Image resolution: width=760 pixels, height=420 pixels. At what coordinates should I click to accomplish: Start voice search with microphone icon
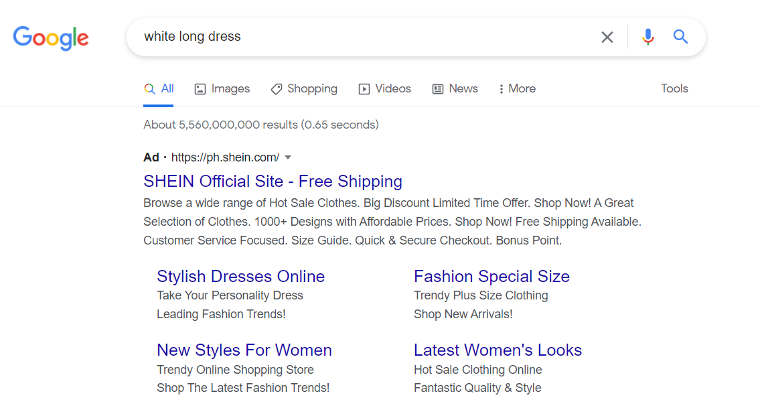(648, 37)
